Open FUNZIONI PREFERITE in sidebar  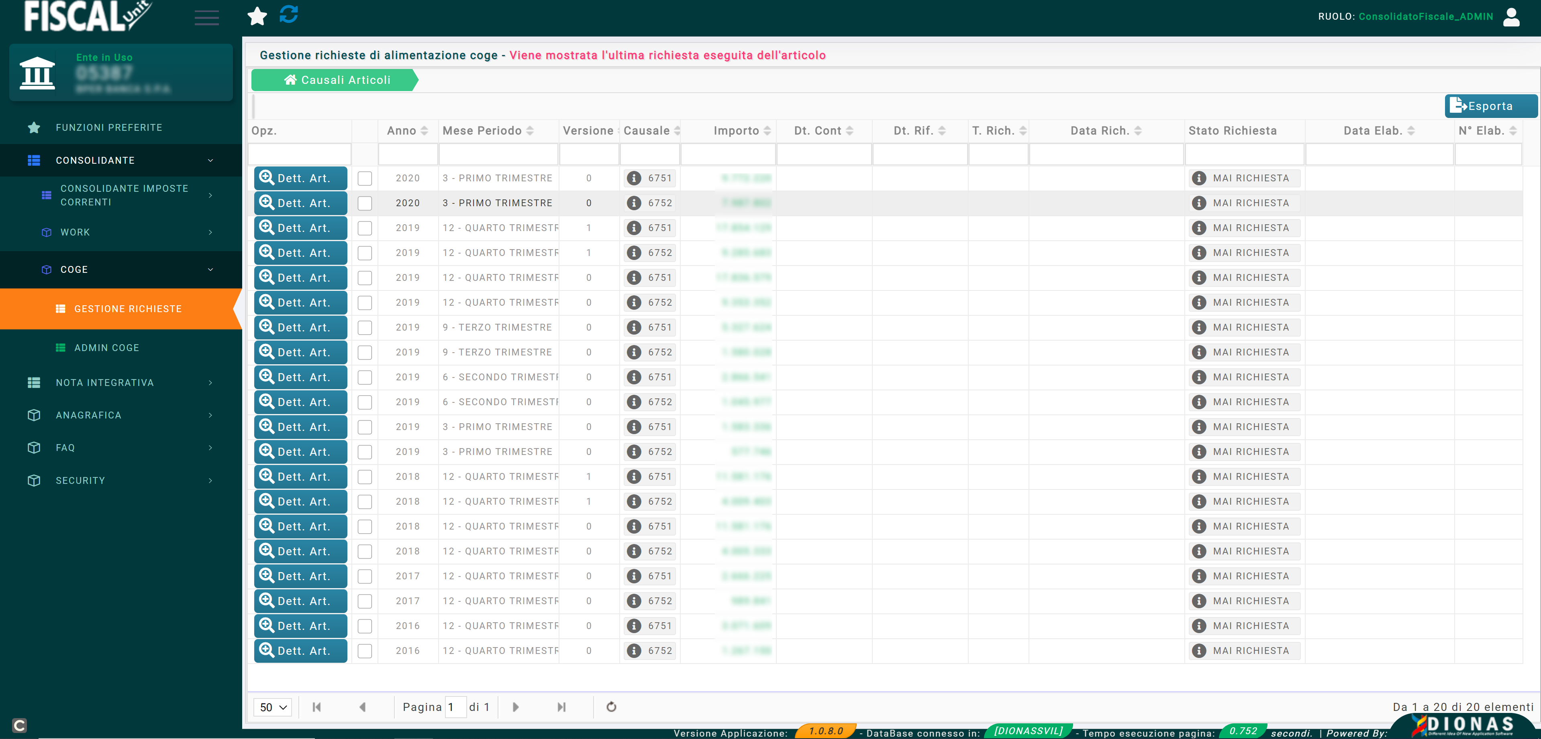[109, 128]
